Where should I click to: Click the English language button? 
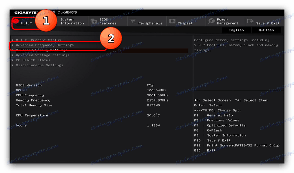pos(236,30)
